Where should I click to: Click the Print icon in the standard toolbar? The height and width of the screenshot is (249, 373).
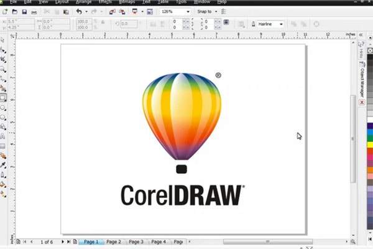pos(34,12)
